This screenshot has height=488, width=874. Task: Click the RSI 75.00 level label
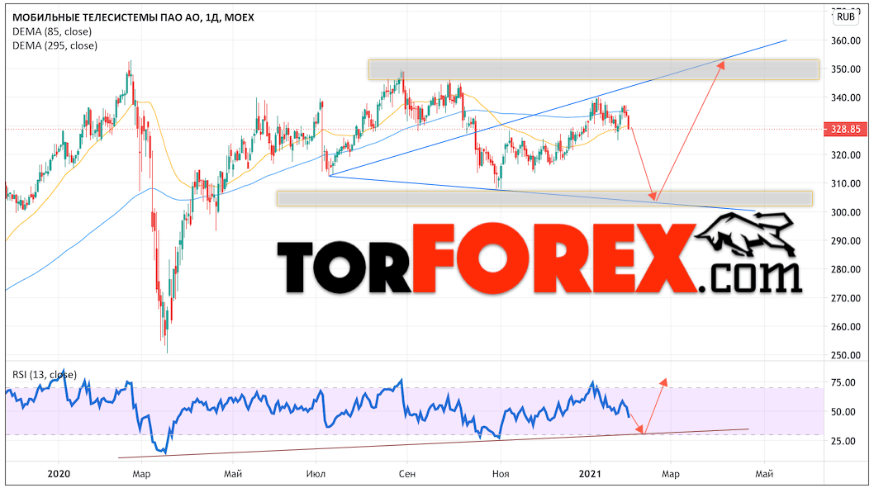pyautogui.click(x=843, y=382)
